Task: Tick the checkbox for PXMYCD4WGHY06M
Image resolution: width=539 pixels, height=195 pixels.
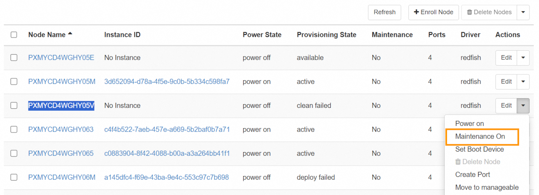Action: point(14,177)
